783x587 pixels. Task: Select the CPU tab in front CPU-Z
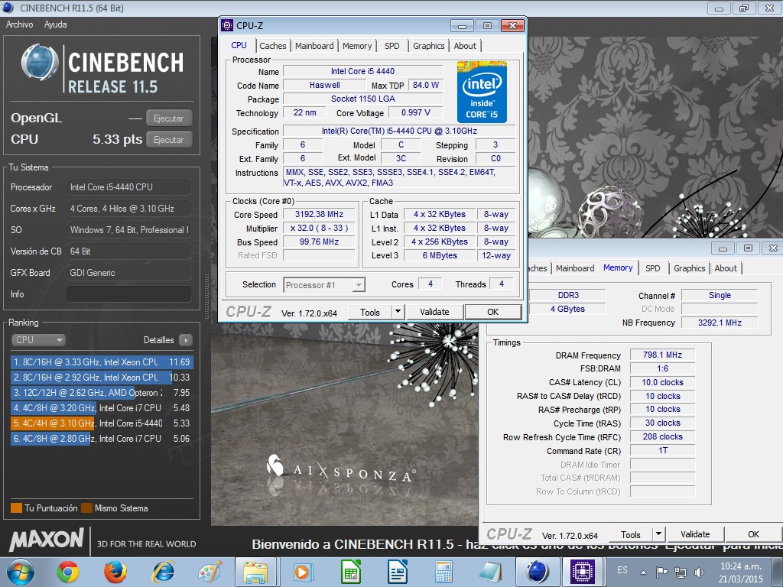[239, 45]
